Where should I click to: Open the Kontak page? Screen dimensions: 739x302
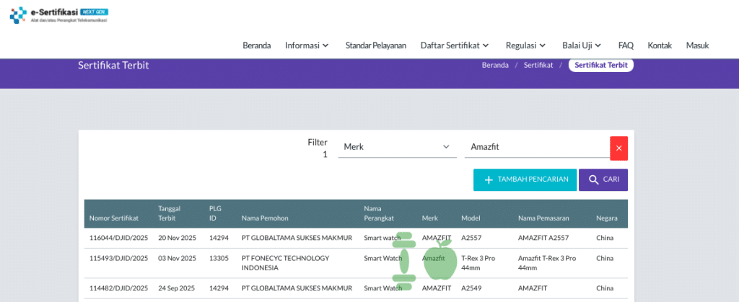point(660,45)
